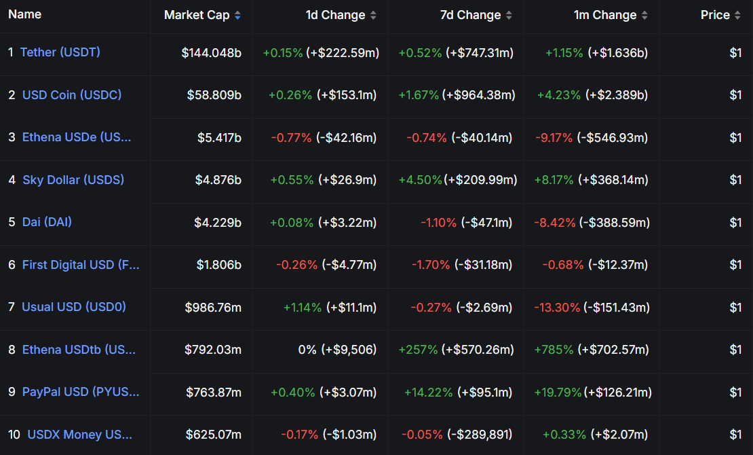The height and width of the screenshot is (455, 753).
Task: Click Ethena USDe 1d change -0.77%
Action: tap(292, 138)
